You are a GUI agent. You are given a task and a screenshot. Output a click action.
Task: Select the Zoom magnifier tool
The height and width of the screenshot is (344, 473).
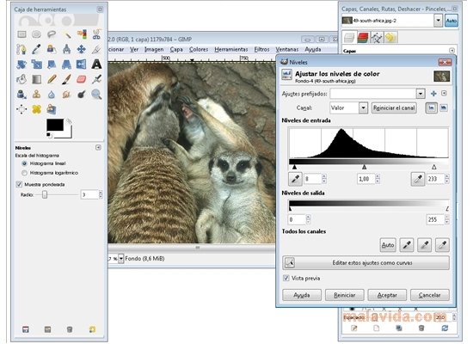coord(96,95)
